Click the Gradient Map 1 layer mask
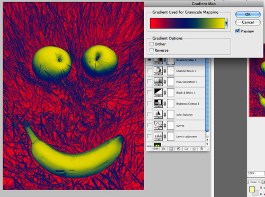 pyautogui.click(x=171, y=61)
